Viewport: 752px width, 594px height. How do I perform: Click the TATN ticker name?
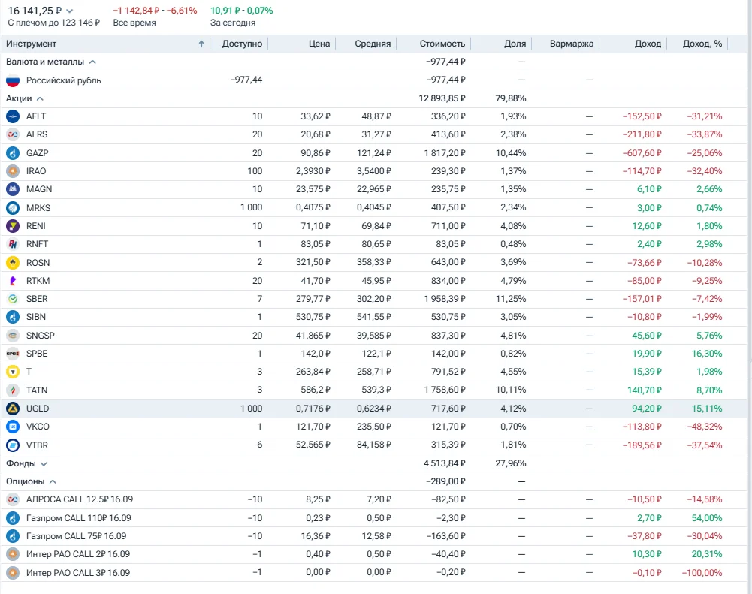coord(37,390)
